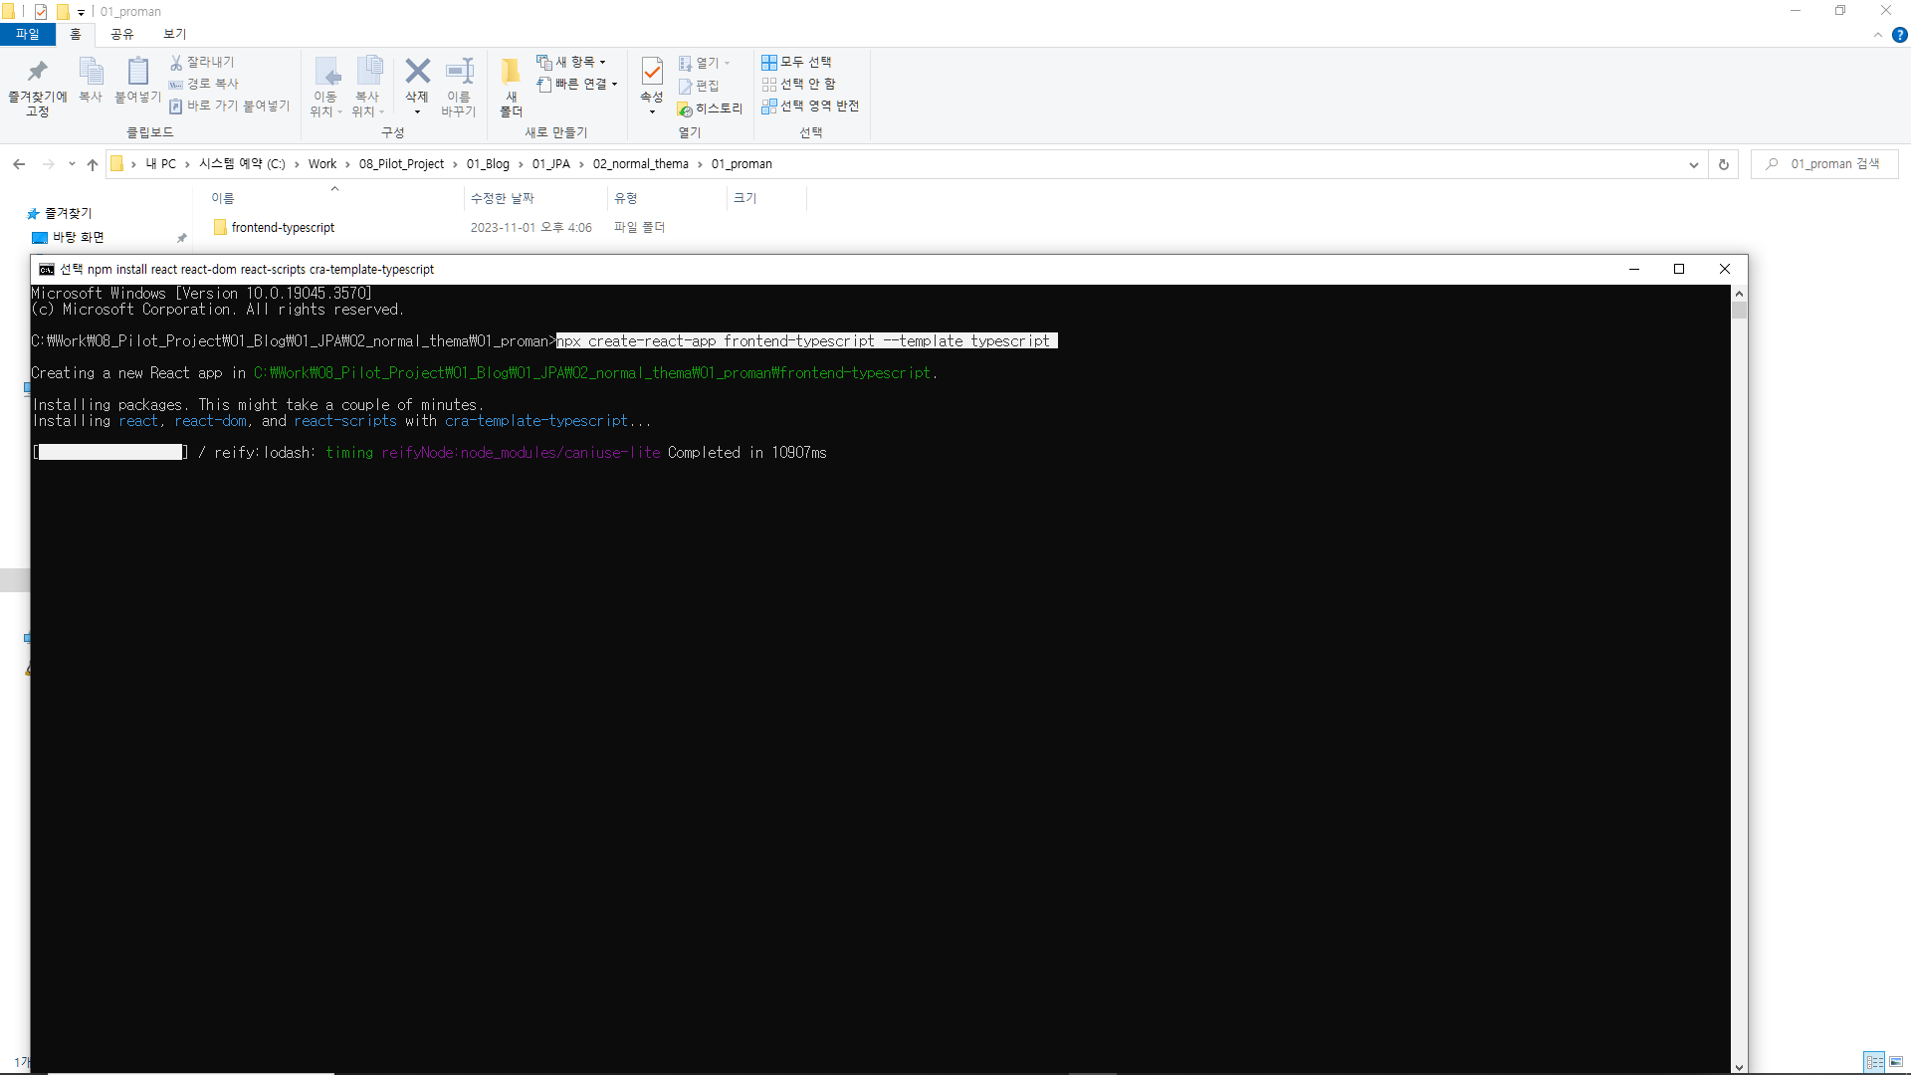Viewport: 1911px width, 1075px height.
Task: Open Properties with the checkmark icon
Action: (652, 73)
